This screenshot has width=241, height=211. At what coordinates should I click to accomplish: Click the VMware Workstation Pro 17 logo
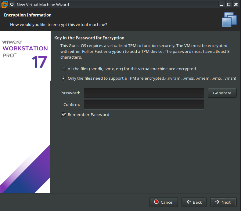point(25,54)
